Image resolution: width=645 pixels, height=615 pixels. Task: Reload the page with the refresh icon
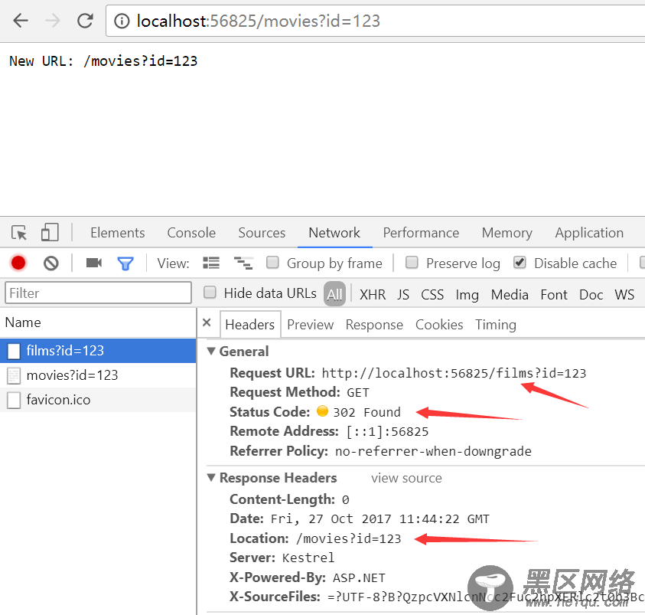coord(85,20)
